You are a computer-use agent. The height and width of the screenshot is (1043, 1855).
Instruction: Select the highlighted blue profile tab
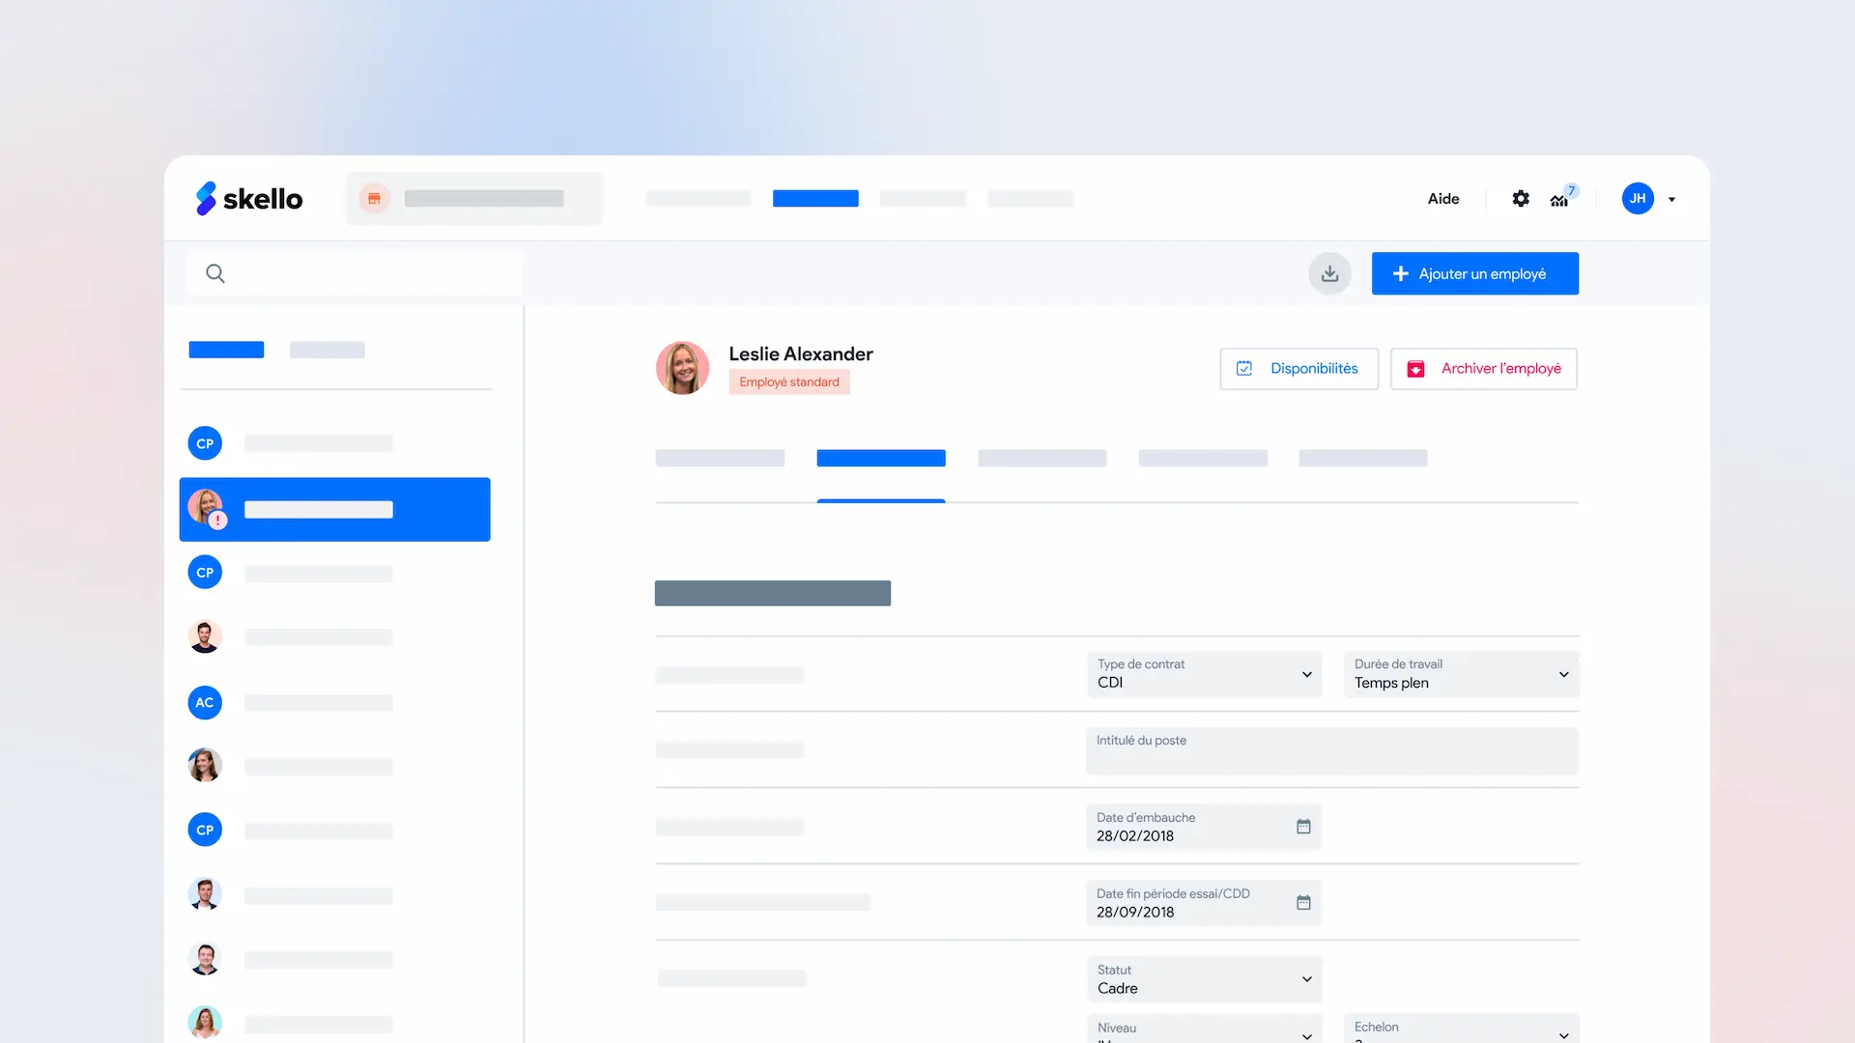(880, 458)
